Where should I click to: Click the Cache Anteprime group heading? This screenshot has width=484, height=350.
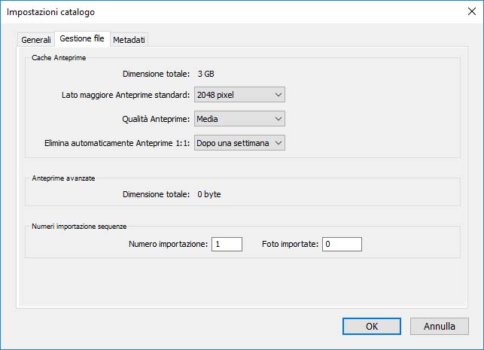59,58
